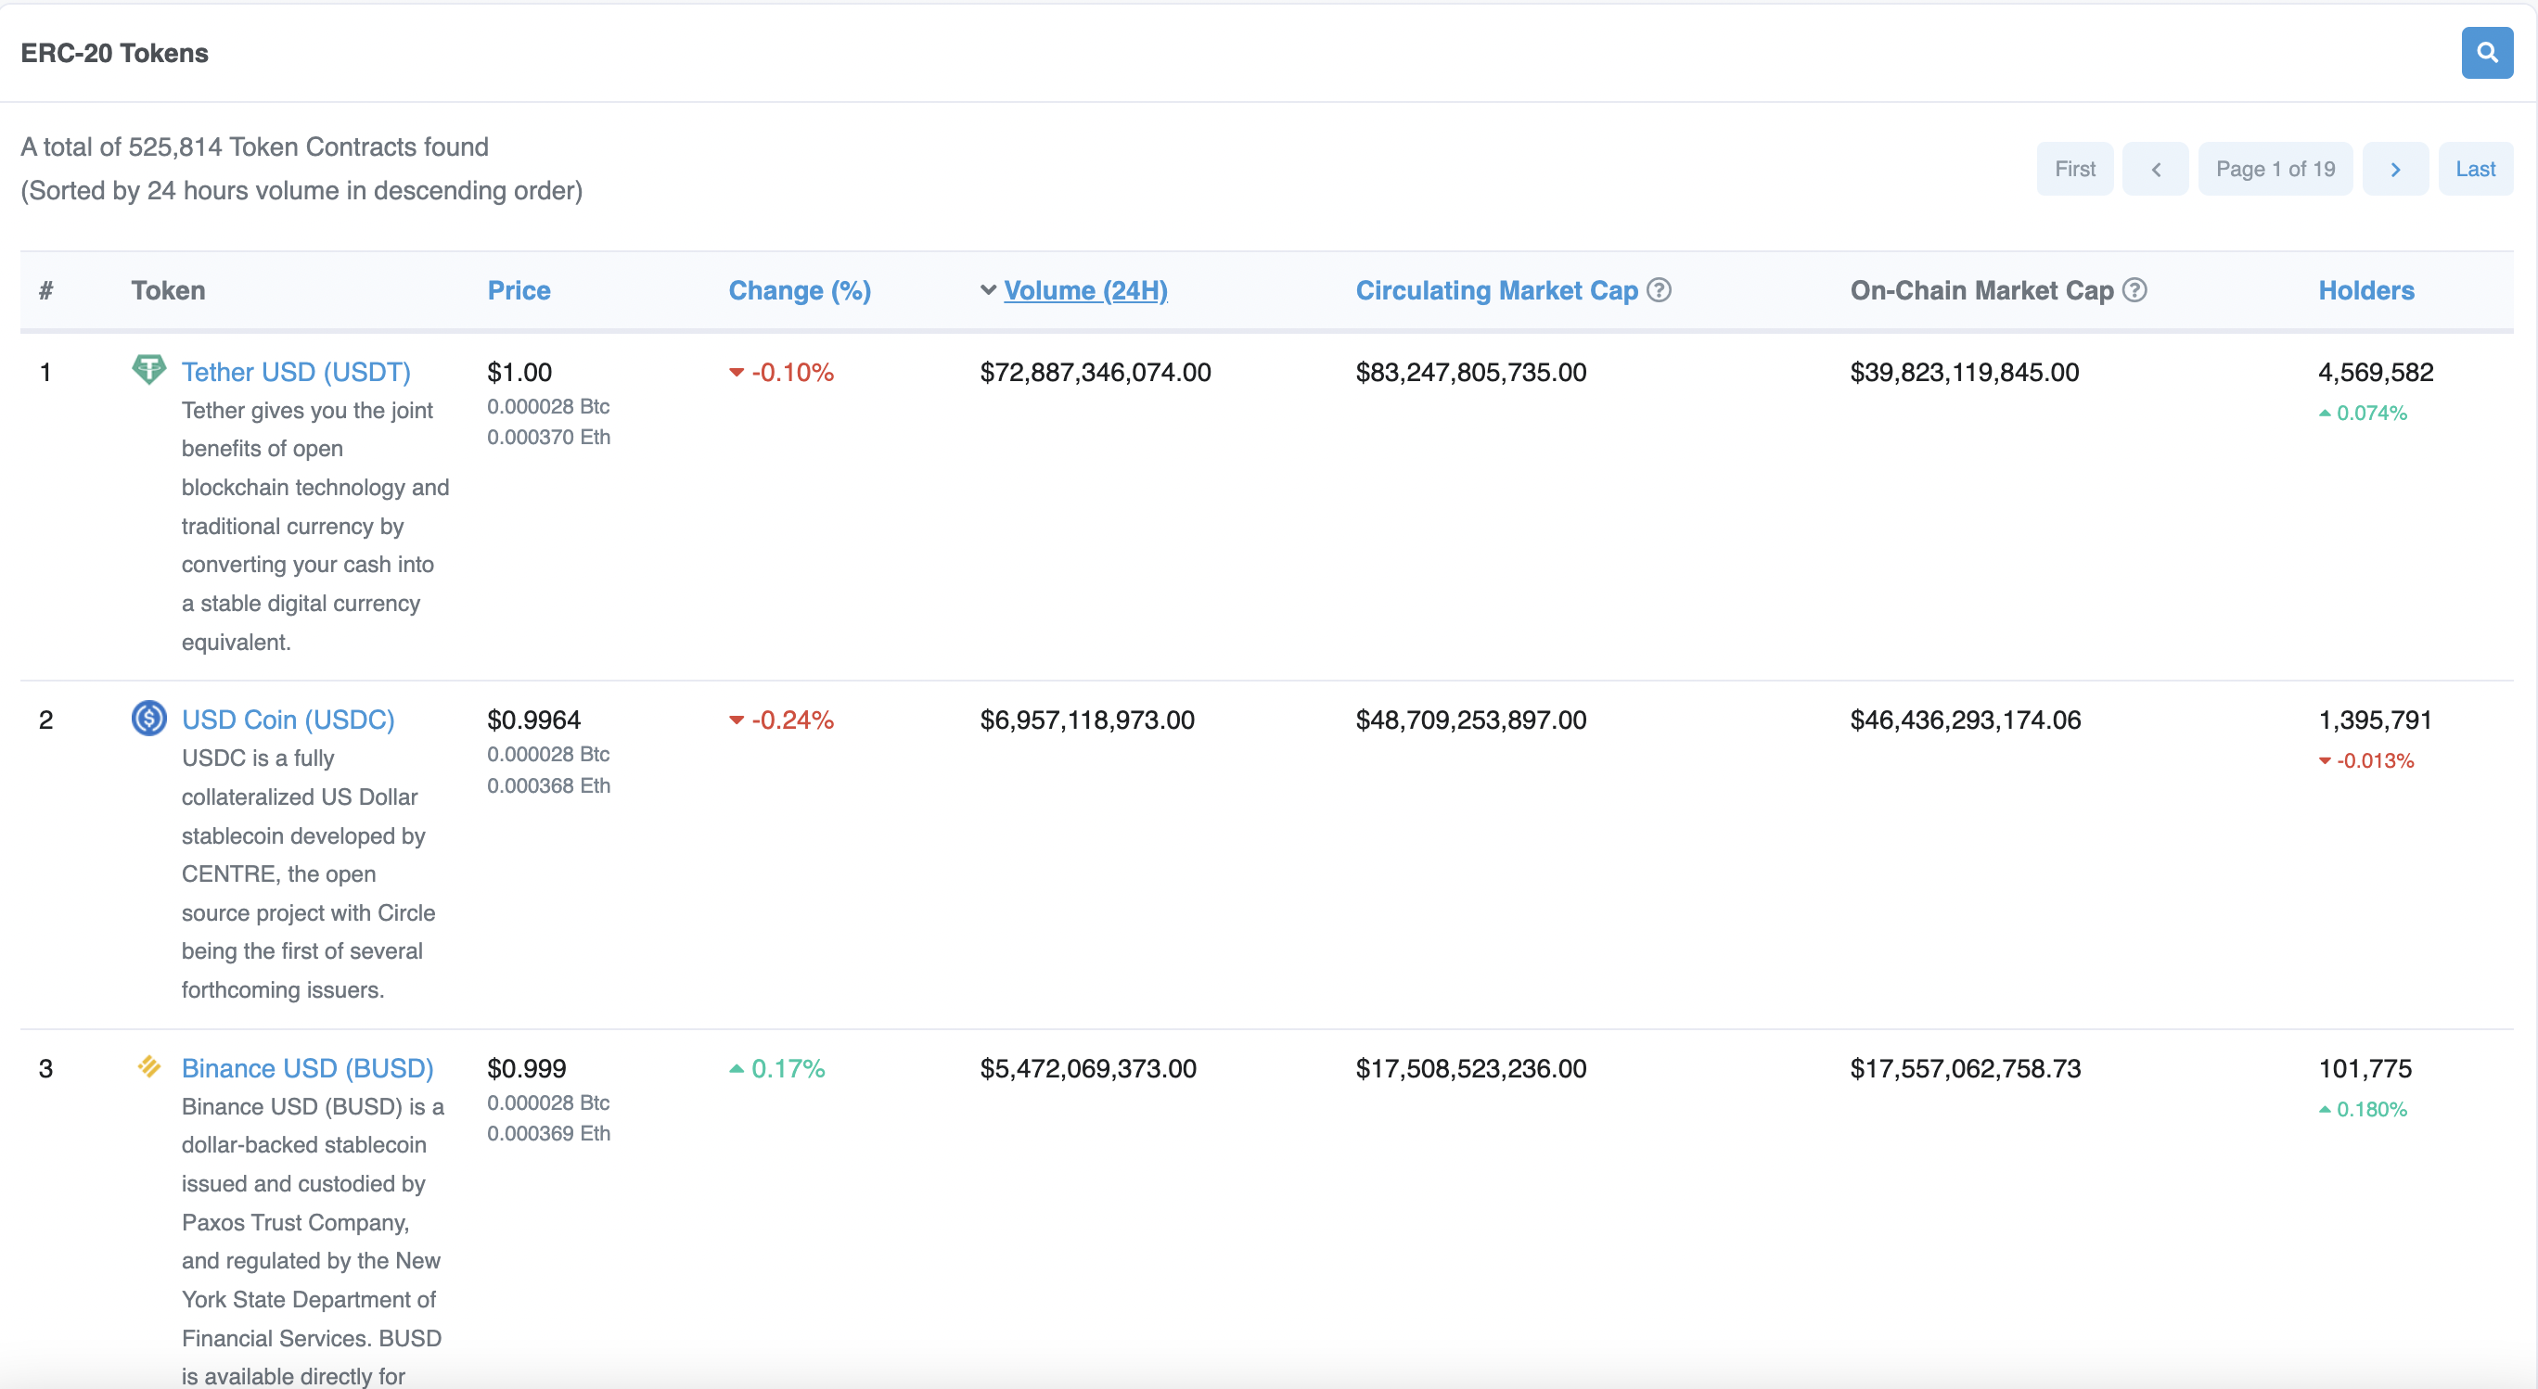Image resolution: width=2538 pixels, height=1389 pixels.
Task: Sort table by Holders column
Action: pos(2365,289)
